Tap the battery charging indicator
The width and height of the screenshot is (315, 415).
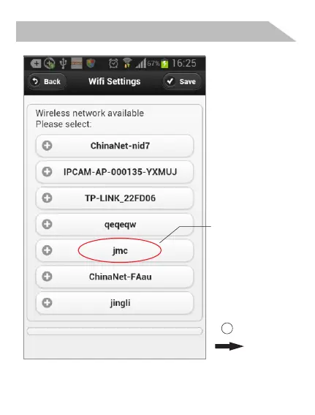click(164, 64)
